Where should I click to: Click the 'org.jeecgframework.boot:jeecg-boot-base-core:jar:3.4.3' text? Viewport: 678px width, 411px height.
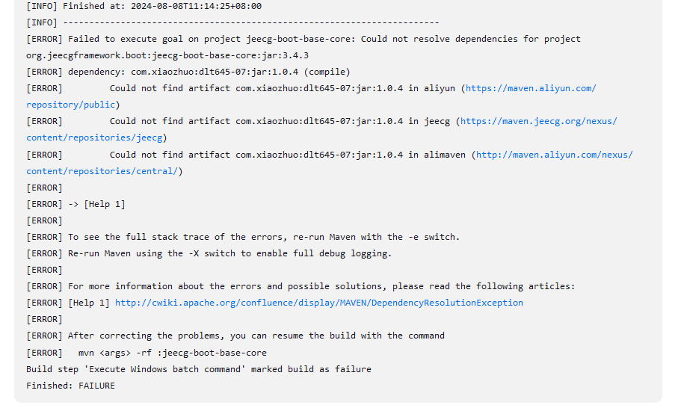click(167, 55)
